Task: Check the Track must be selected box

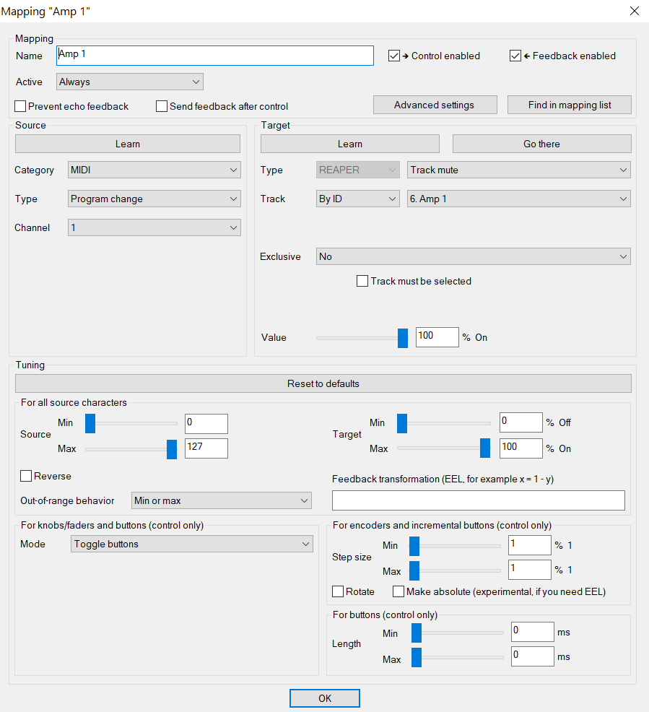Action: tap(362, 281)
